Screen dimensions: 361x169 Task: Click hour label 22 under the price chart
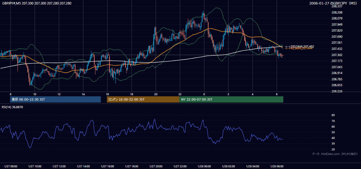(180, 94)
